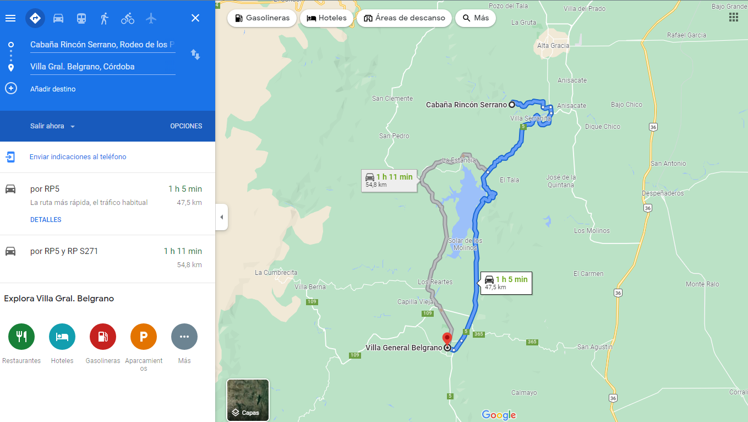Screen dimensions: 748x422
Task: Choose cycling travel mode
Action: (128, 18)
